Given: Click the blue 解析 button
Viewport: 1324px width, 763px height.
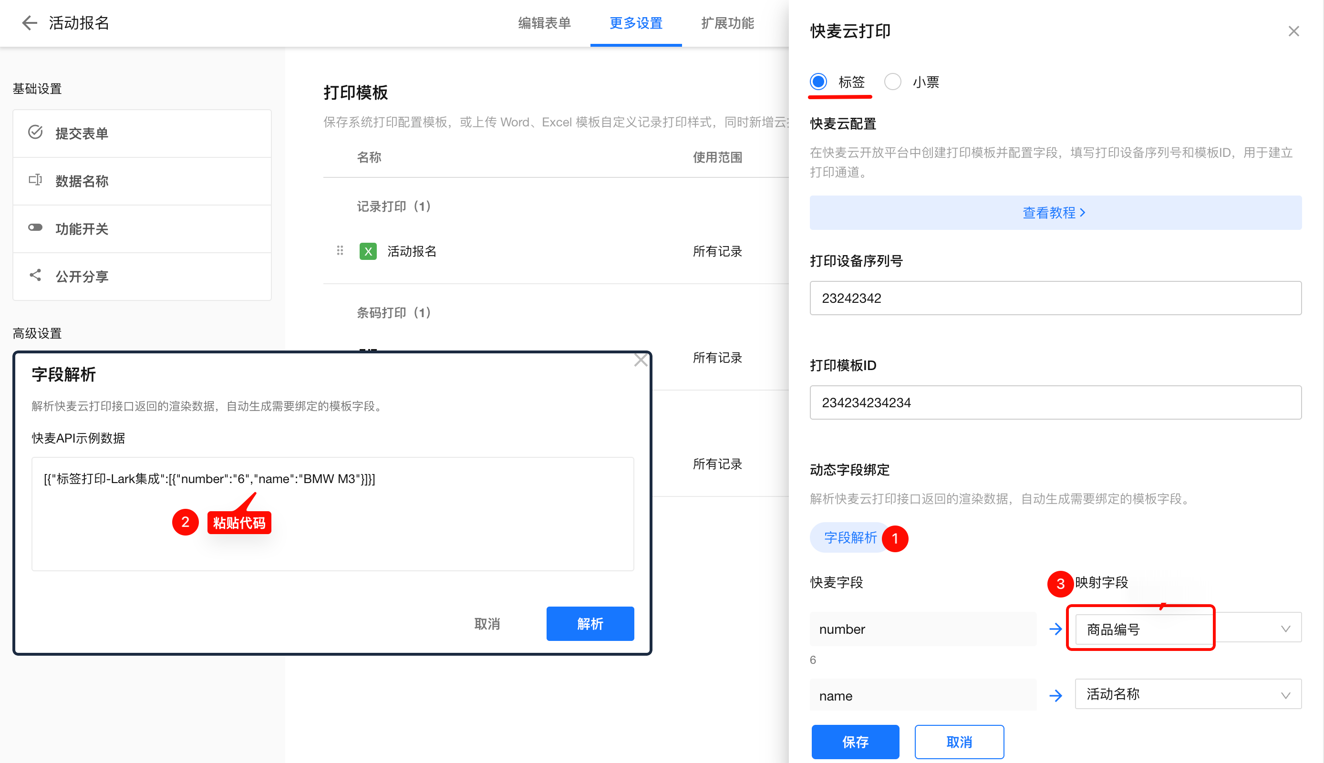Looking at the screenshot, I should [590, 624].
